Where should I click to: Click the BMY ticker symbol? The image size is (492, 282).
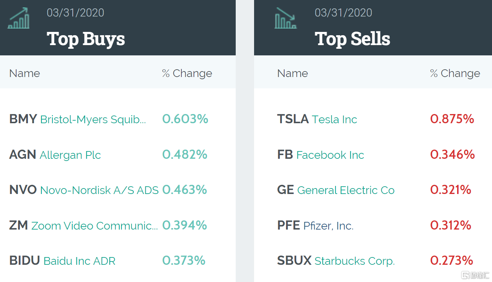tap(23, 119)
